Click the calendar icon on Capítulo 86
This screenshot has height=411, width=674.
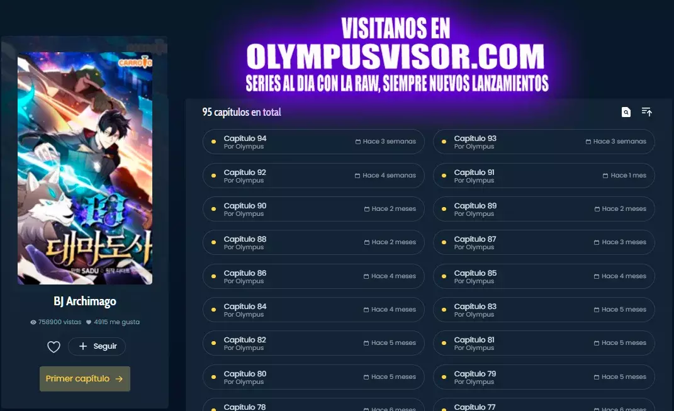click(367, 276)
